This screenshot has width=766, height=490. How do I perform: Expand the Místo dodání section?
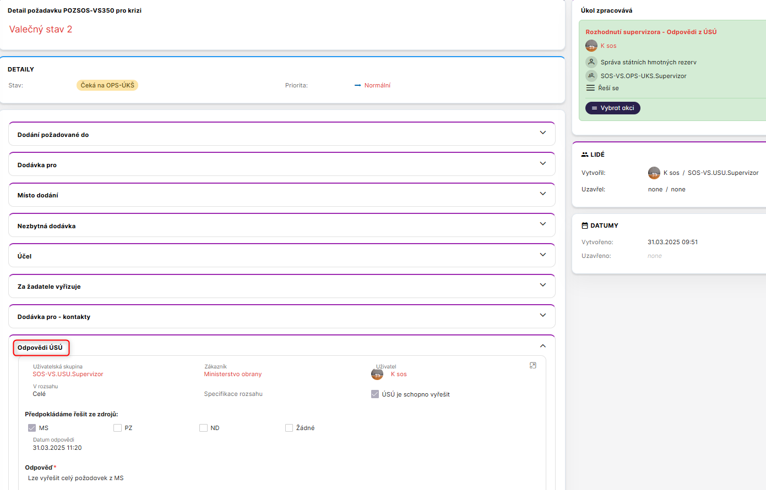point(542,194)
